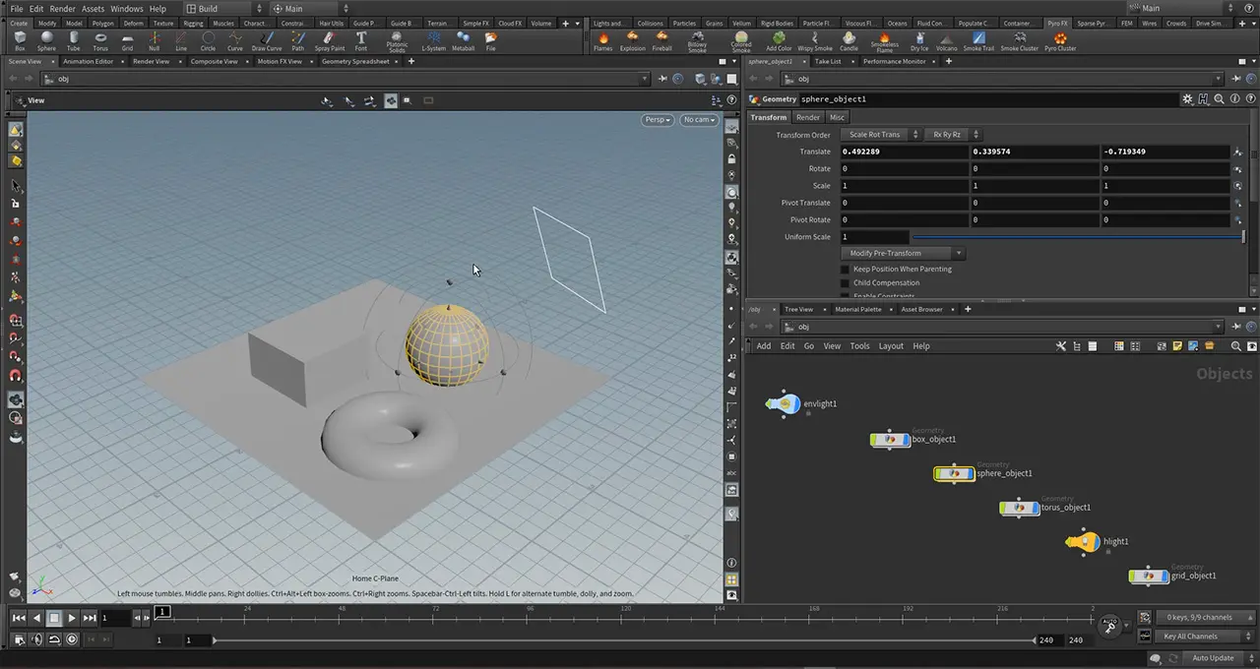Open the No cam dropdown menu

tap(697, 120)
